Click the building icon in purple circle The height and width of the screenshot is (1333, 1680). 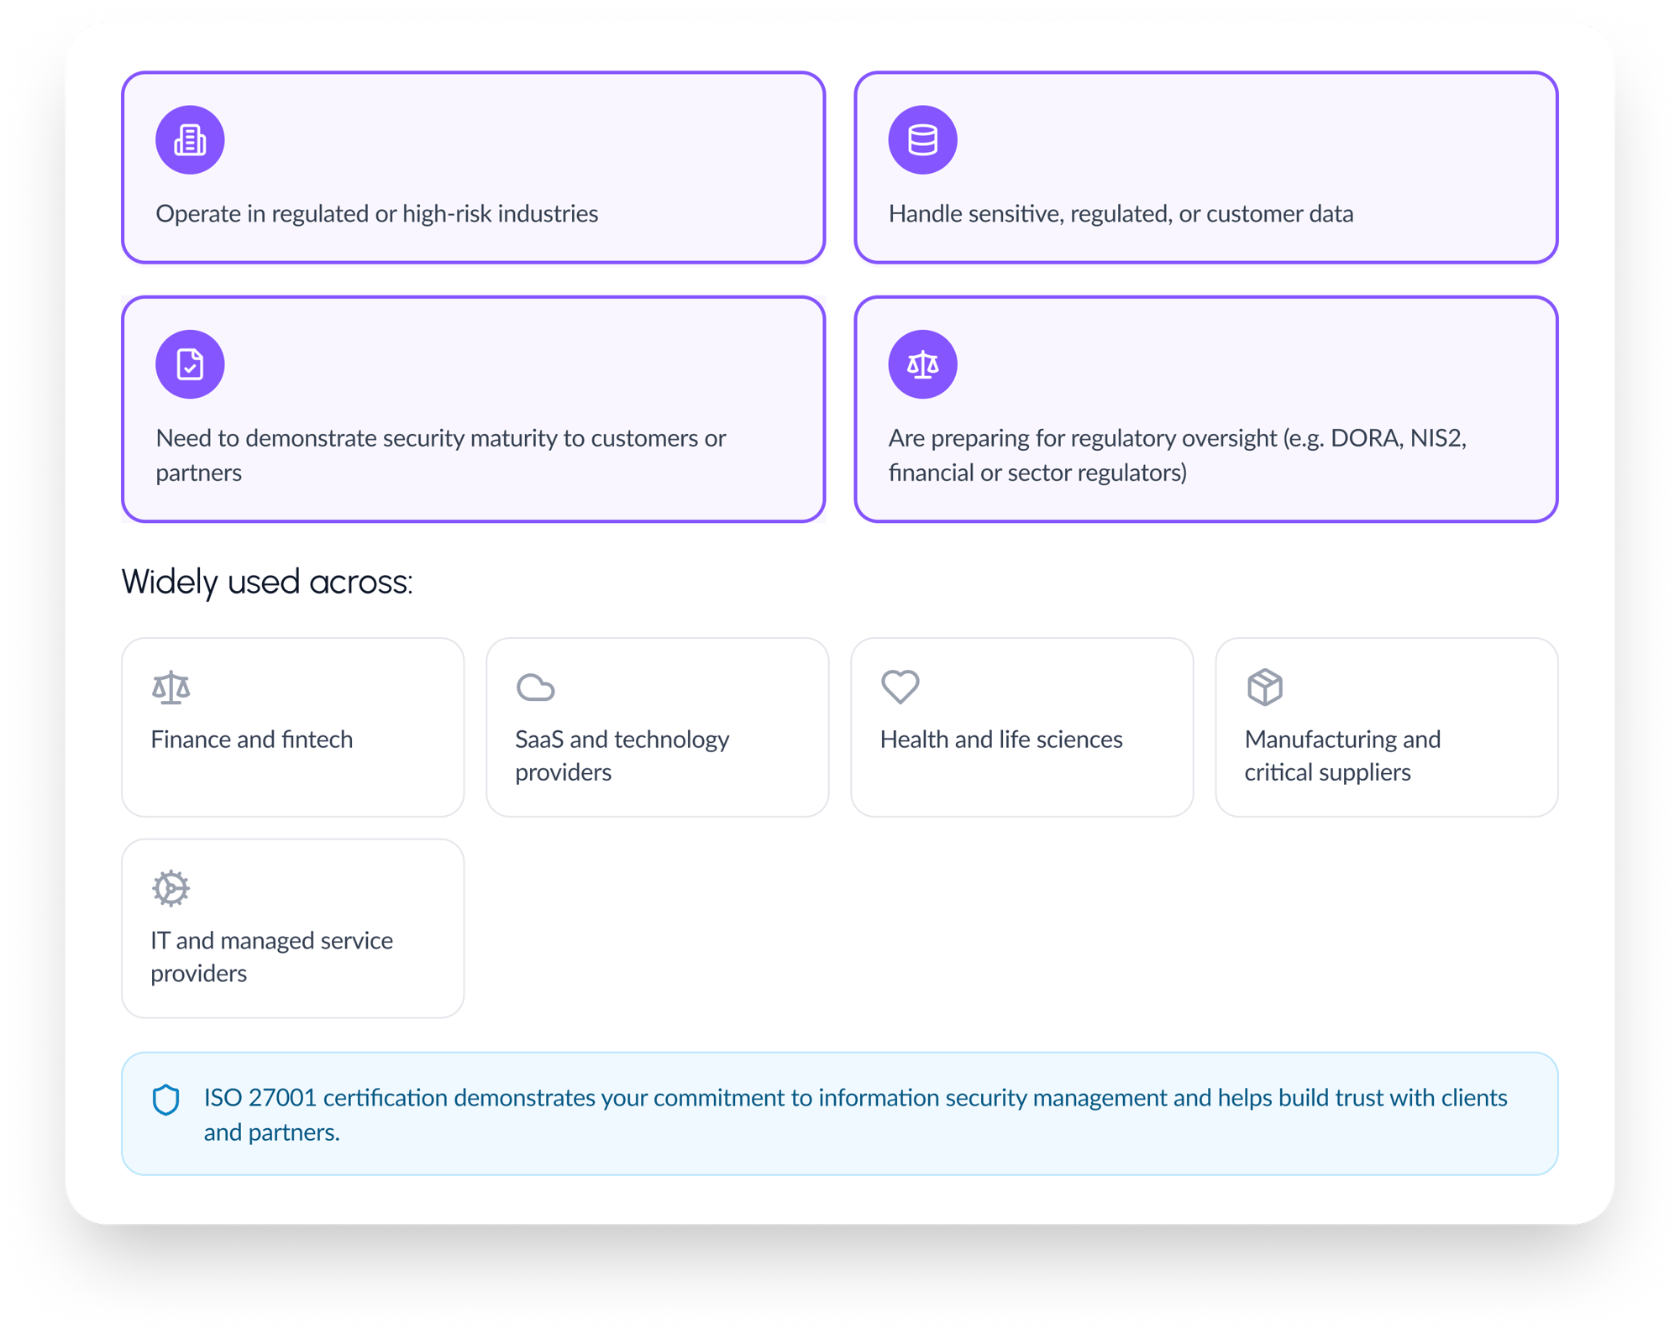[x=190, y=140]
